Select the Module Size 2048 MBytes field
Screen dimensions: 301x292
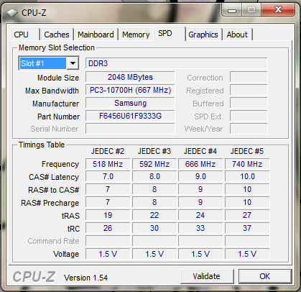(x=130, y=77)
